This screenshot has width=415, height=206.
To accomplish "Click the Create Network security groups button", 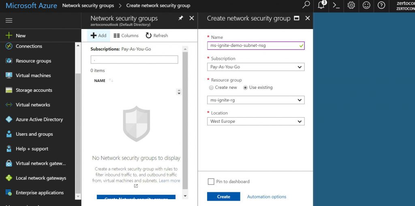I will point(136,197).
